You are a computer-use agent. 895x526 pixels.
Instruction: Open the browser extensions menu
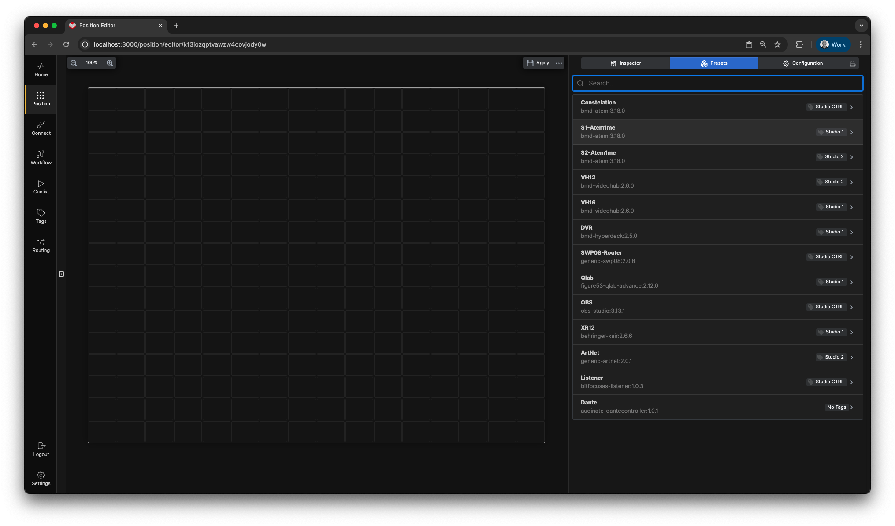click(799, 44)
